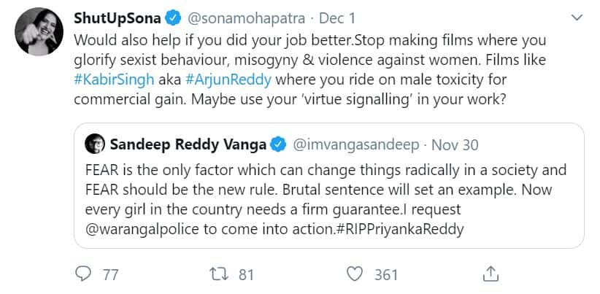
Task: Click Sandeep Reddy Vanga's verified badge
Action: (x=278, y=145)
